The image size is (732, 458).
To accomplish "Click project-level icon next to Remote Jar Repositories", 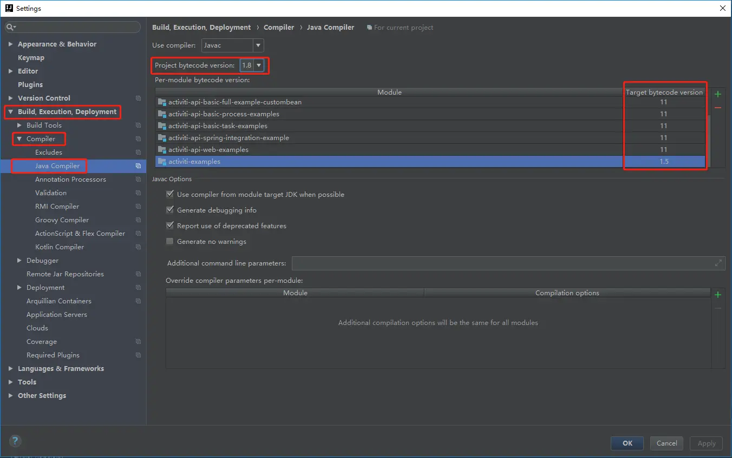I will 138,274.
